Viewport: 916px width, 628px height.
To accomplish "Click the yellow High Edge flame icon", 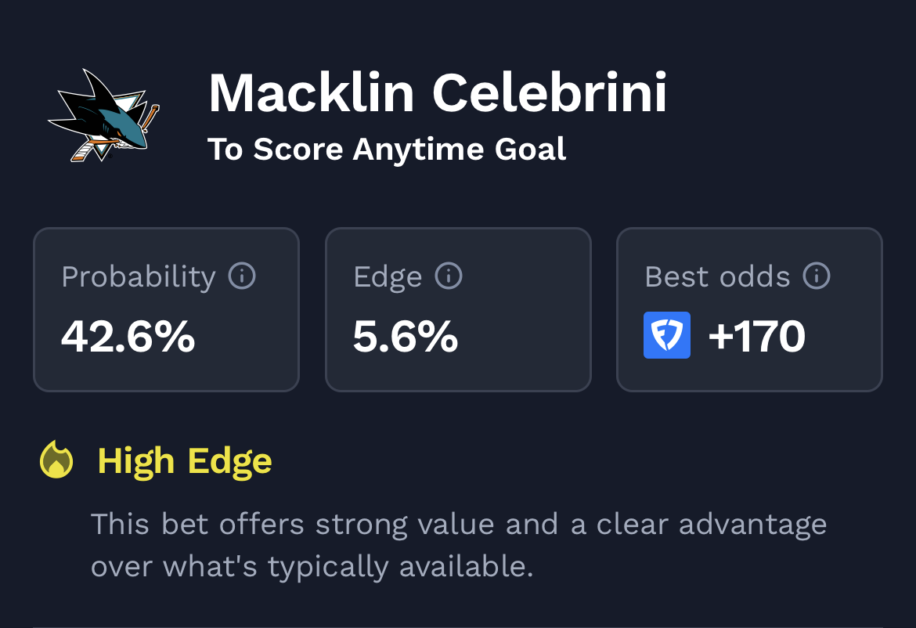I will point(56,460).
